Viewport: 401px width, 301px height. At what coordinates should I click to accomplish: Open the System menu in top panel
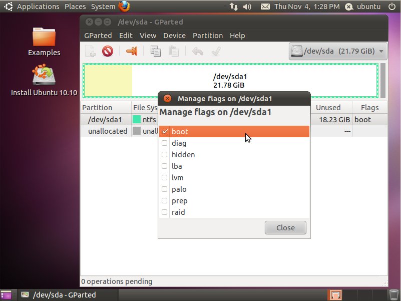103,7
